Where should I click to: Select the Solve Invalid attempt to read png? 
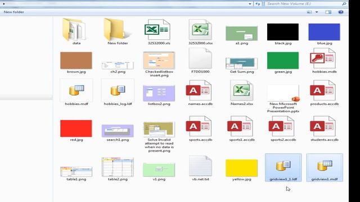point(159,130)
